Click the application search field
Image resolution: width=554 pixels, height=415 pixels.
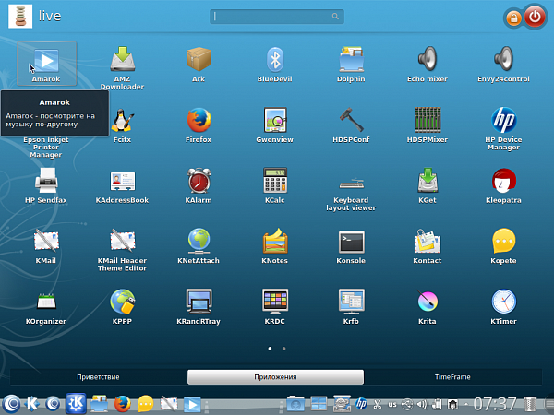277,17
